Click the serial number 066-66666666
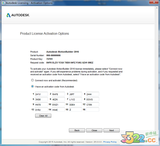 click(53, 55)
